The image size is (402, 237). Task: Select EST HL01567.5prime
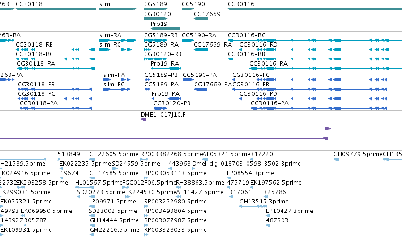99,183
